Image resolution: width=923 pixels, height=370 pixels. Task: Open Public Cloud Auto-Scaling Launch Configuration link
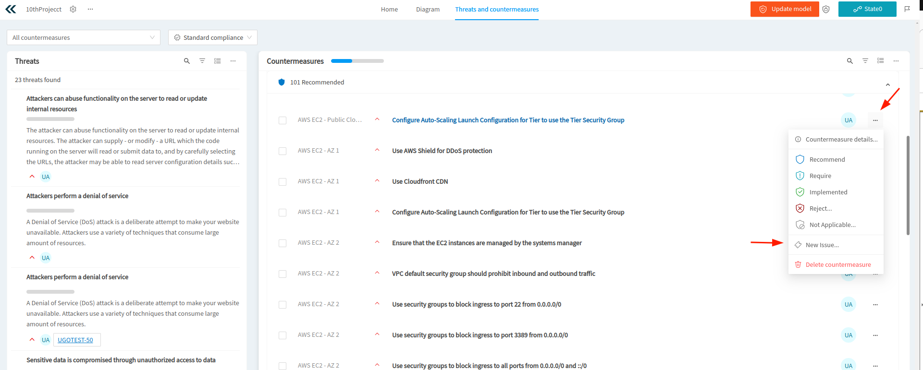[508, 120]
